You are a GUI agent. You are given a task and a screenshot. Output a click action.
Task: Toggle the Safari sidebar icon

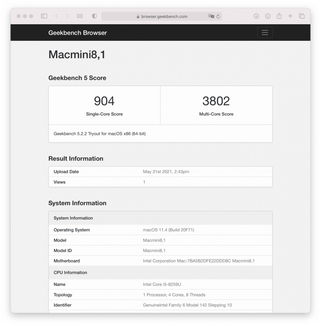44,16
